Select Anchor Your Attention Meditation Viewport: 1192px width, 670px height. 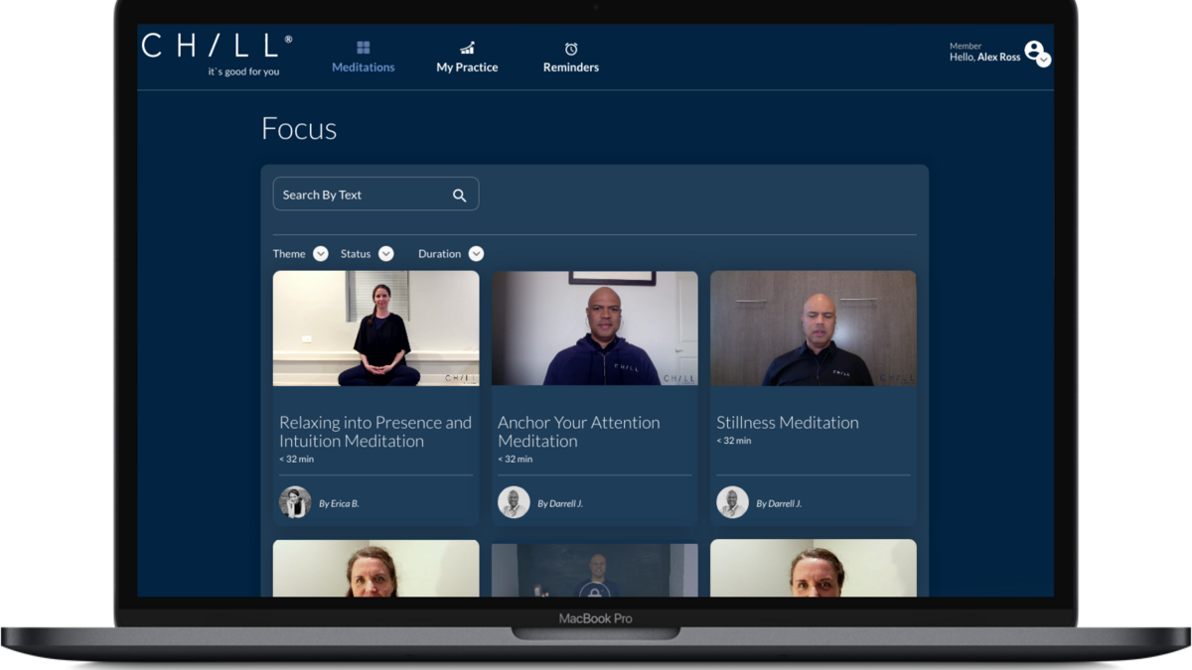[579, 431]
